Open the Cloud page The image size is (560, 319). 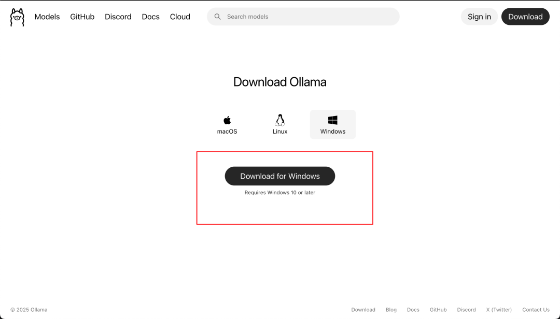point(180,17)
